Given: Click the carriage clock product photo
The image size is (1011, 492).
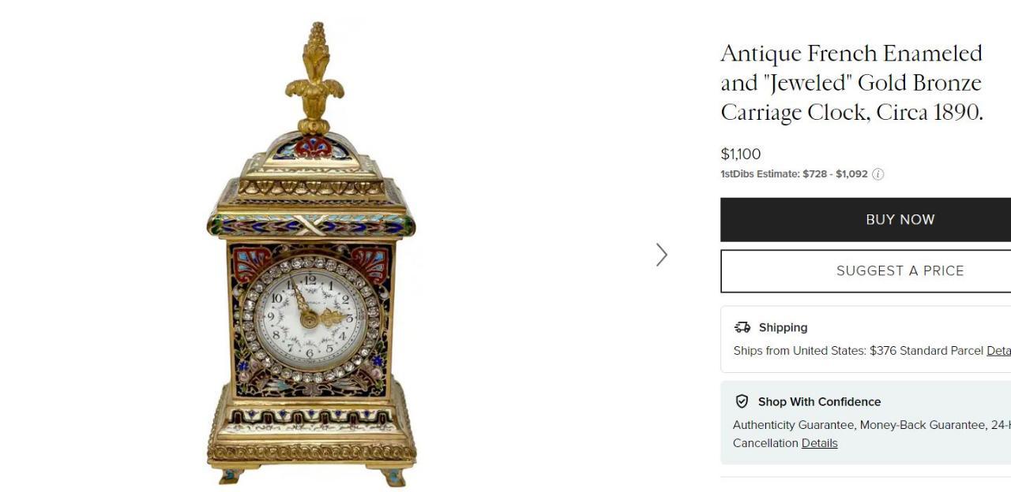Looking at the screenshot, I should [x=311, y=254].
